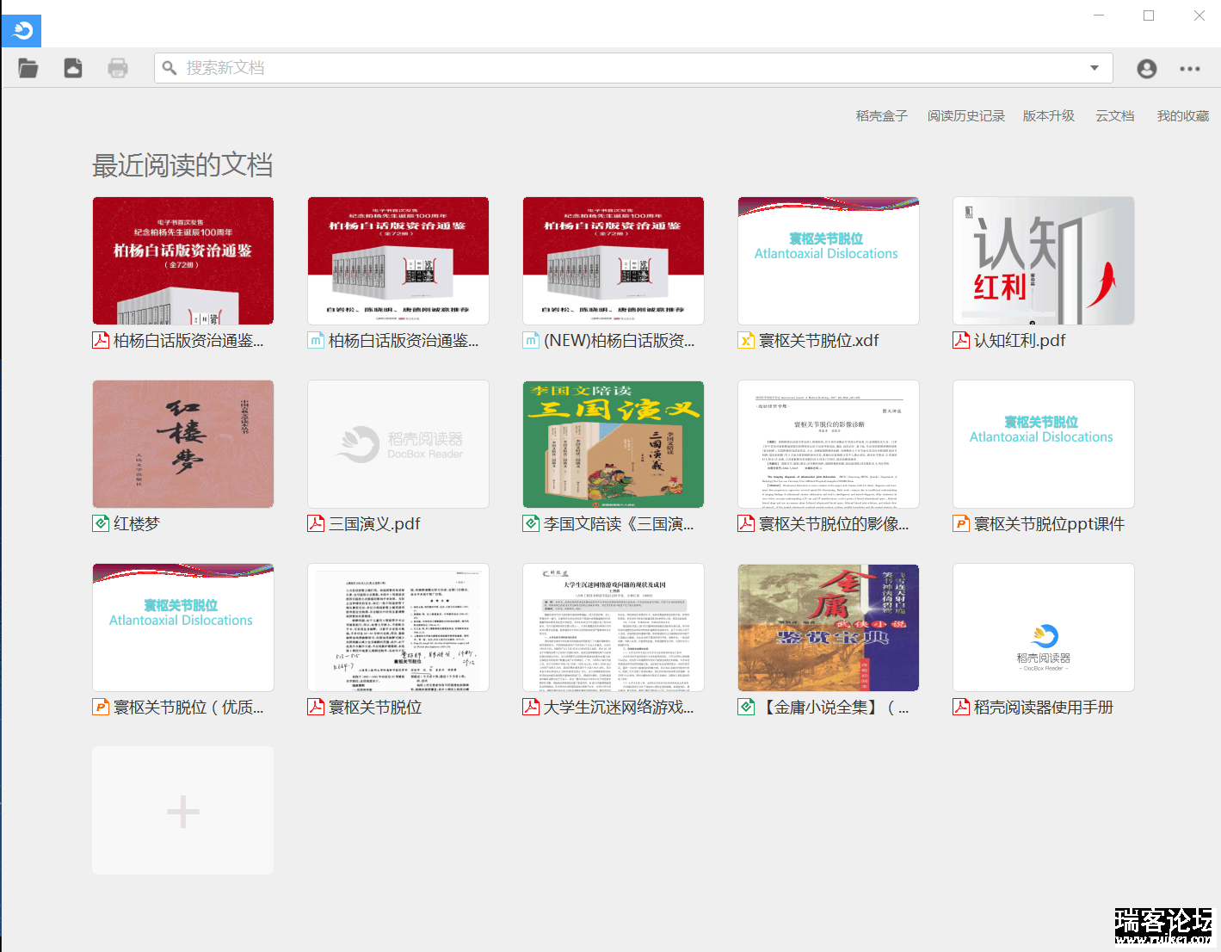Click the green file icon beside 红楼梦
Viewport: 1221px width, 952px height.
point(101,523)
